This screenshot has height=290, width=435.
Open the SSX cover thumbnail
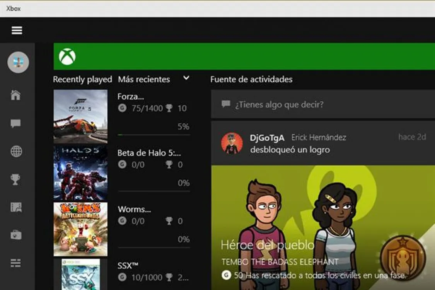click(x=80, y=274)
